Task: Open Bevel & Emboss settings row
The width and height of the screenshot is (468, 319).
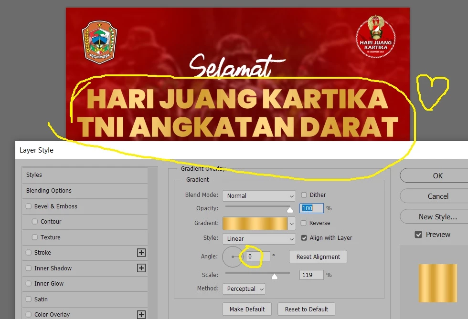Action: click(x=85, y=206)
